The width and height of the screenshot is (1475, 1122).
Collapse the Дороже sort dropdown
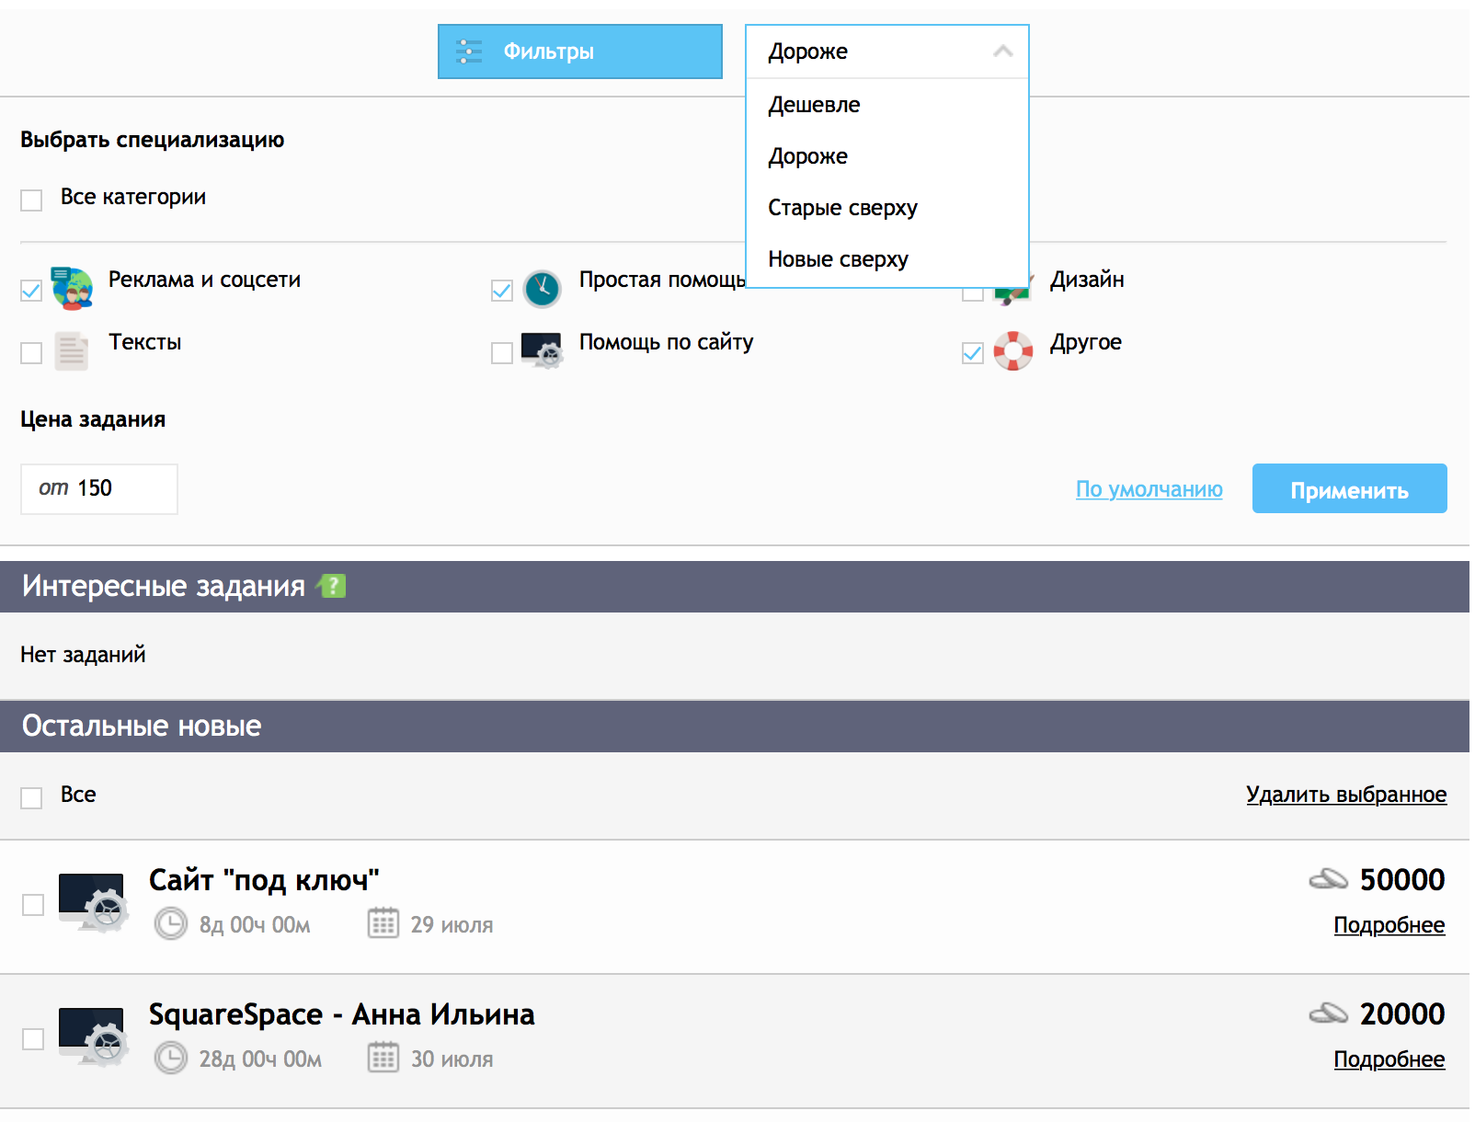coord(1002,52)
